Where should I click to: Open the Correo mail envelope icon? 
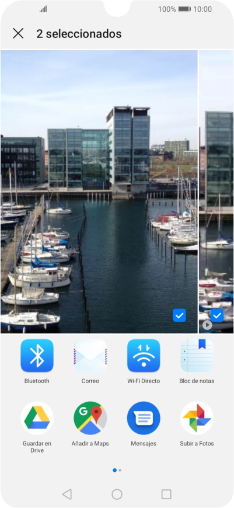pyautogui.click(x=90, y=356)
